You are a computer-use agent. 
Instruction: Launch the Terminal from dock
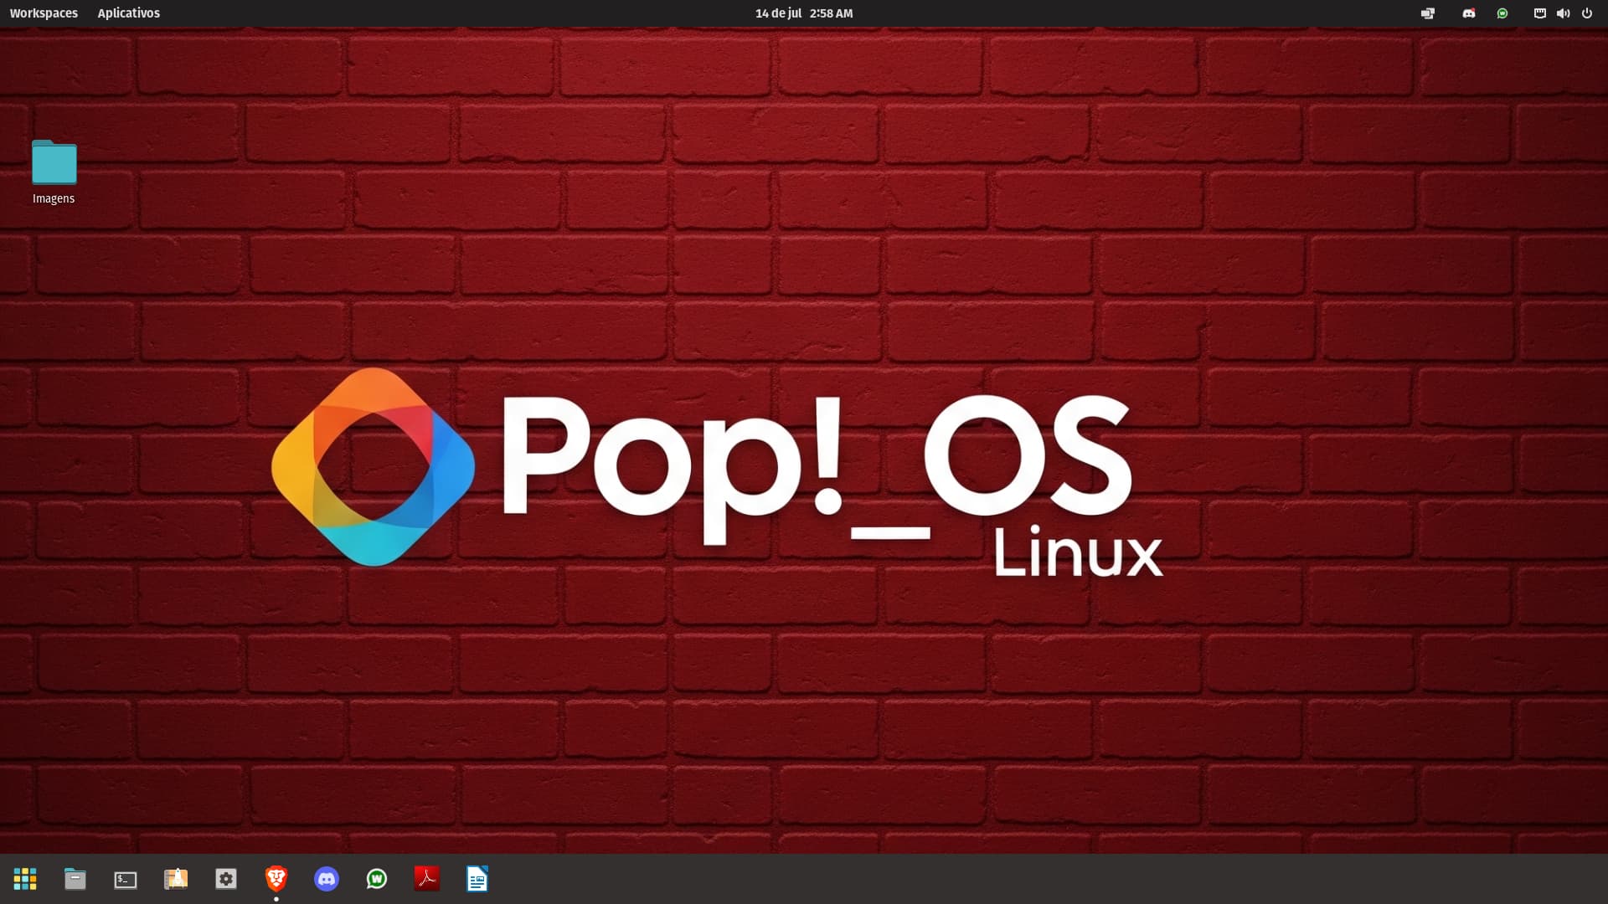(126, 879)
